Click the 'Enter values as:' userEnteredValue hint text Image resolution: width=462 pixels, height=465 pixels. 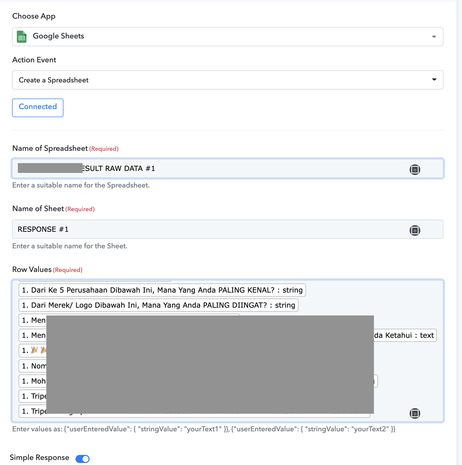tap(204, 429)
